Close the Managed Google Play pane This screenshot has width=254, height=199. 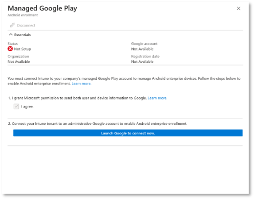coord(238,8)
